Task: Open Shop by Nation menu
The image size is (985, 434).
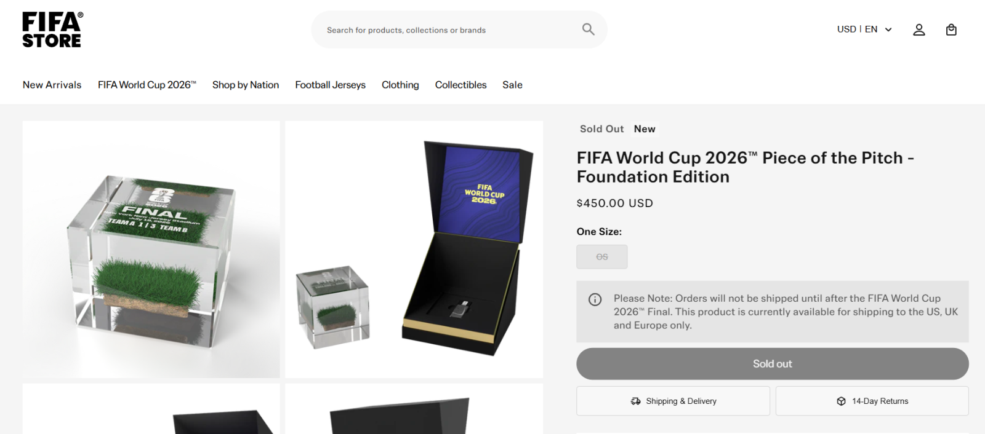Action: click(246, 85)
